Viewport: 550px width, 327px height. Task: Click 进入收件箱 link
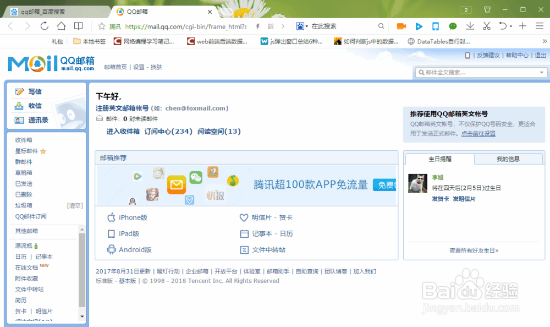click(x=123, y=132)
